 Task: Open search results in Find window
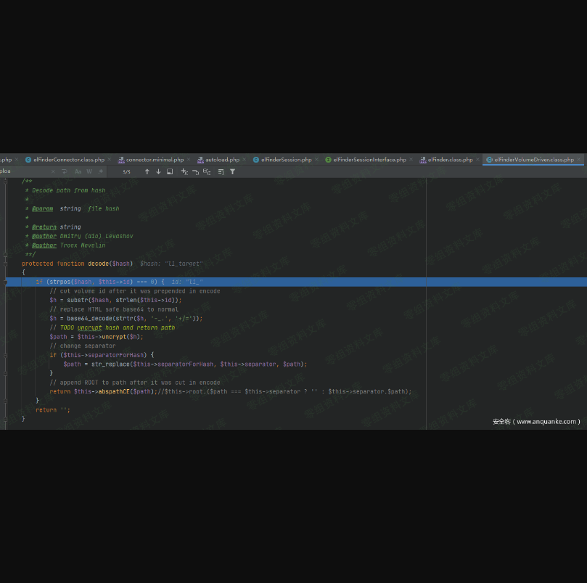pos(170,172)
